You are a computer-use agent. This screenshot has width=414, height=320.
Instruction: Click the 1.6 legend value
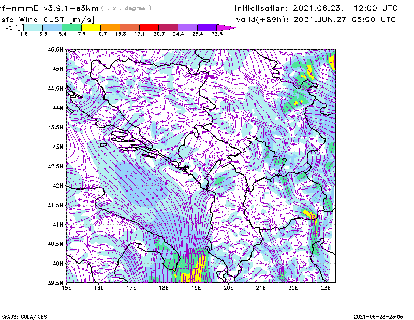[24, 34]
